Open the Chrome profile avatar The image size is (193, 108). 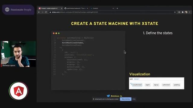pyautogui.click(x=186, y=12)
